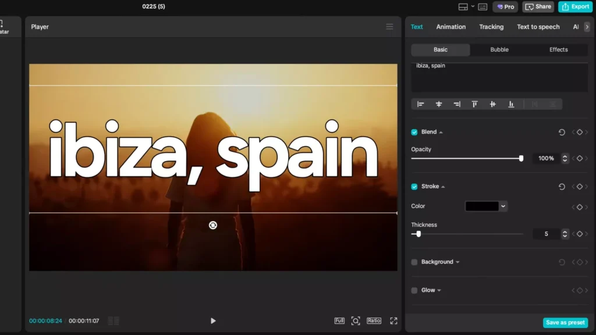
Task: Click the align left icon
Action: tap(421, 104)
